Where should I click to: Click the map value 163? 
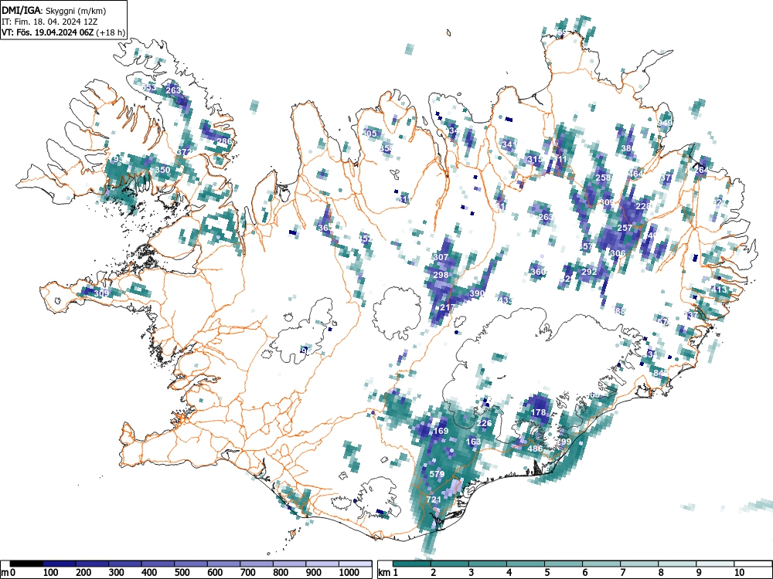[473, 441]
